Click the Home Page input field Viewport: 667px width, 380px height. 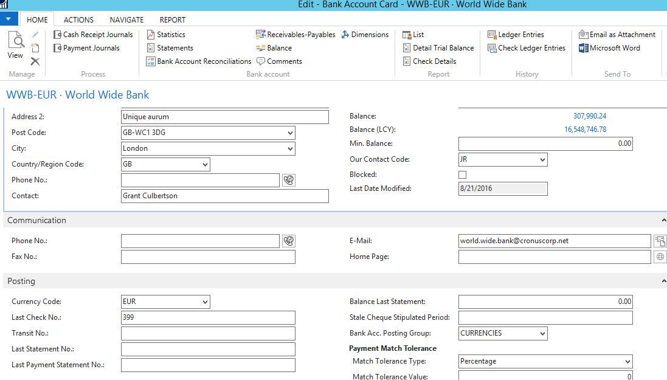coord(555,257)
